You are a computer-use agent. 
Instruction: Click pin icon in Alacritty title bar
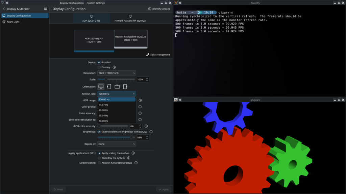coord(180,3)
